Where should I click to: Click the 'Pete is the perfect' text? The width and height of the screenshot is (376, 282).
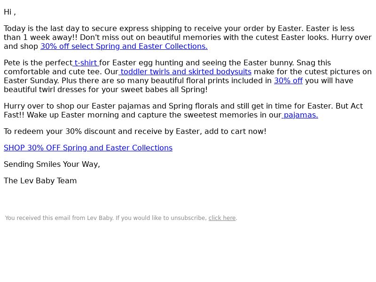pyautogui.click(x=38, y=63)
